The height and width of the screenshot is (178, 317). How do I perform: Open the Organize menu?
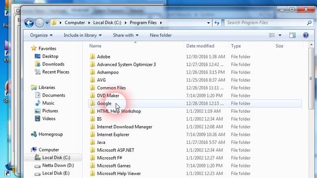tap(41, 35)
